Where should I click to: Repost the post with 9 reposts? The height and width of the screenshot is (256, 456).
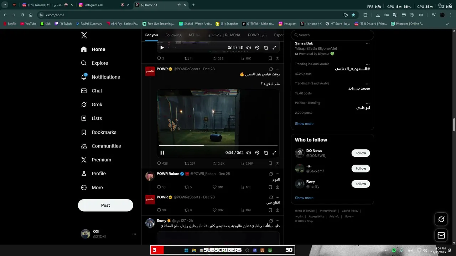tap(188, 210)
